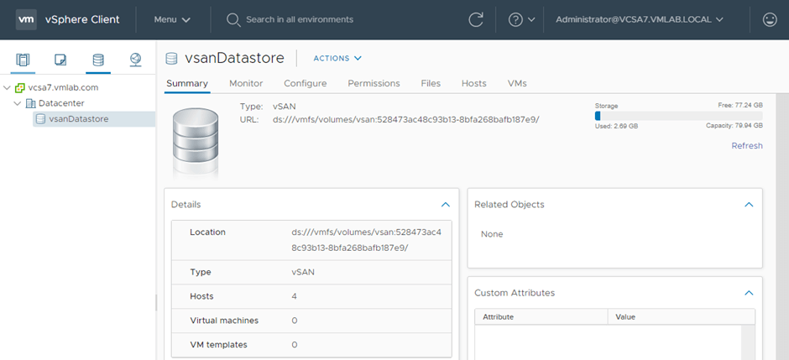The image size is (789, 360).
Task: Click the Refresh storage link
Action: click(x=747, y=146)
